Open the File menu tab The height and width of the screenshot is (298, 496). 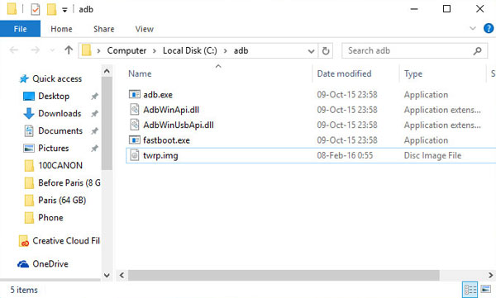[x=20, y=29]
